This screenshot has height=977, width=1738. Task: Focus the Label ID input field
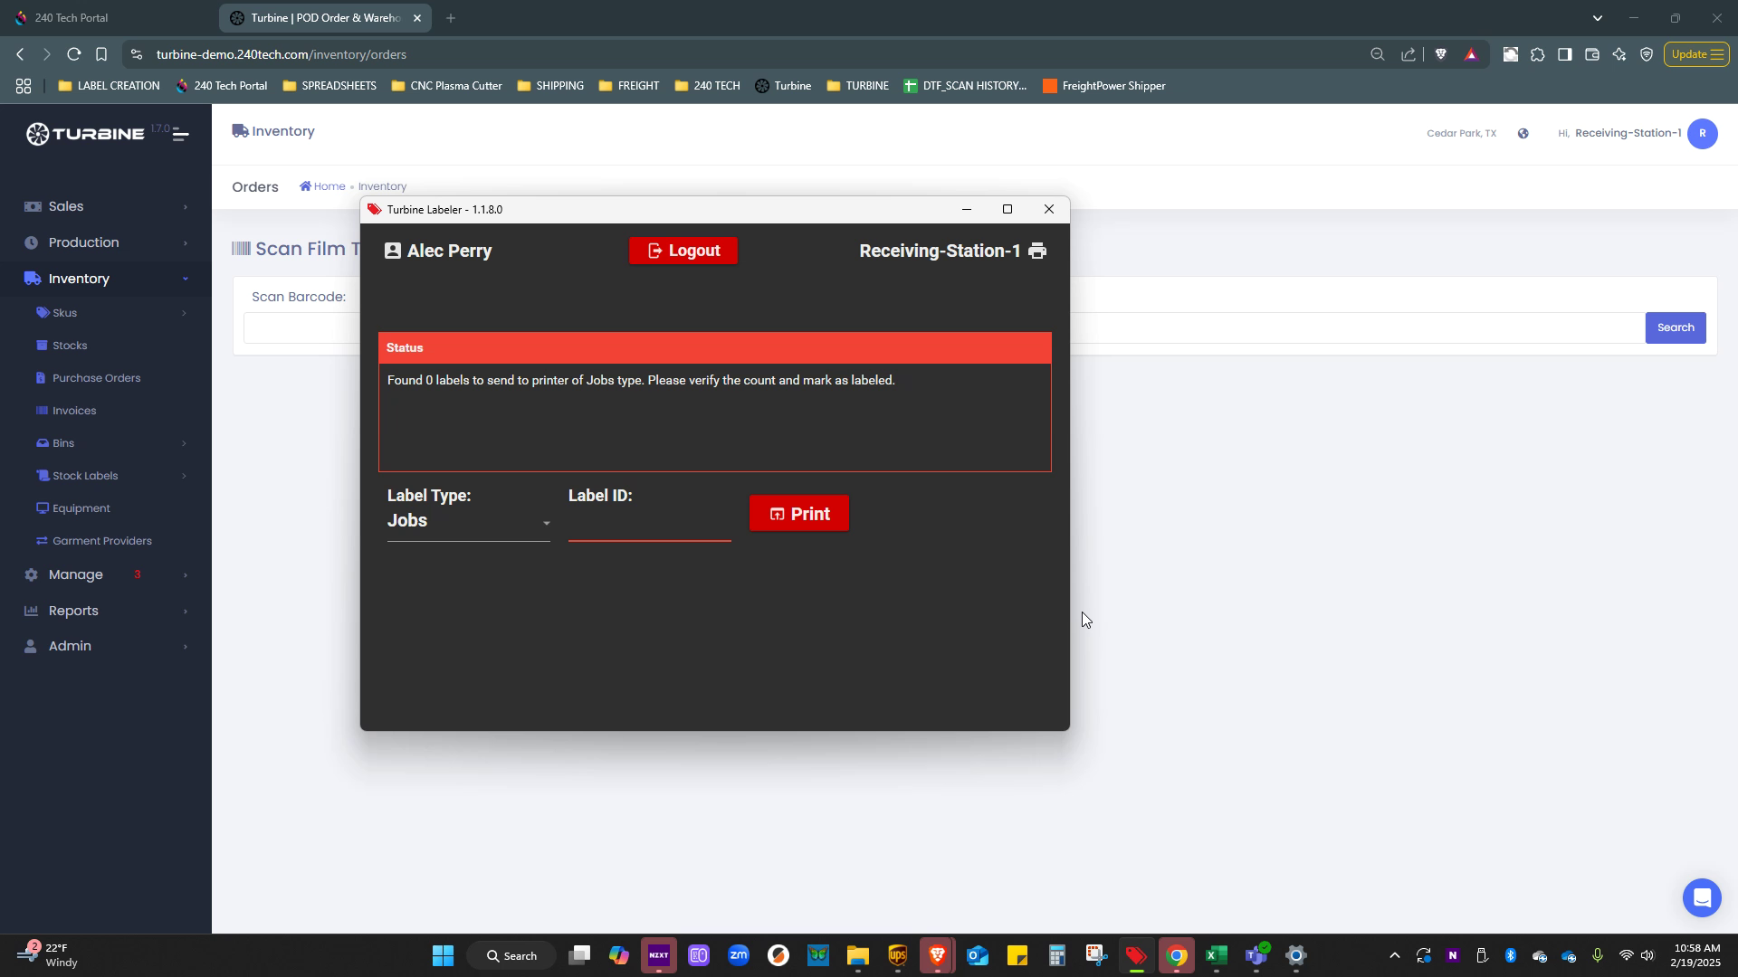pyautogui.click(x=649, y=525)
